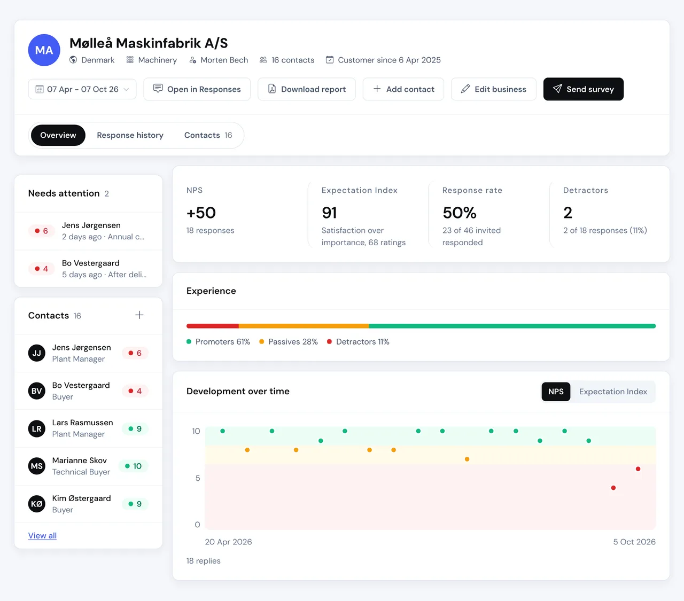Click the globe icon beside Denmark

pos(73,60)
